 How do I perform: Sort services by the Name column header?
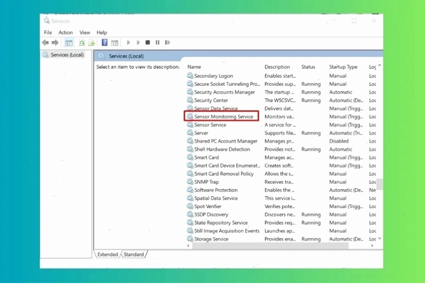tap(194, 67)
